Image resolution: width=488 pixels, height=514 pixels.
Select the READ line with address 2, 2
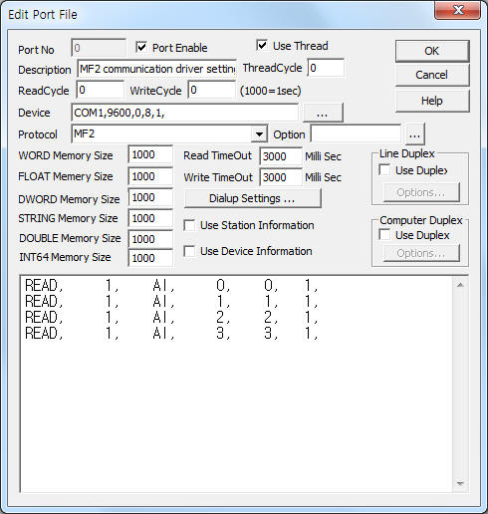click(171, 317)
